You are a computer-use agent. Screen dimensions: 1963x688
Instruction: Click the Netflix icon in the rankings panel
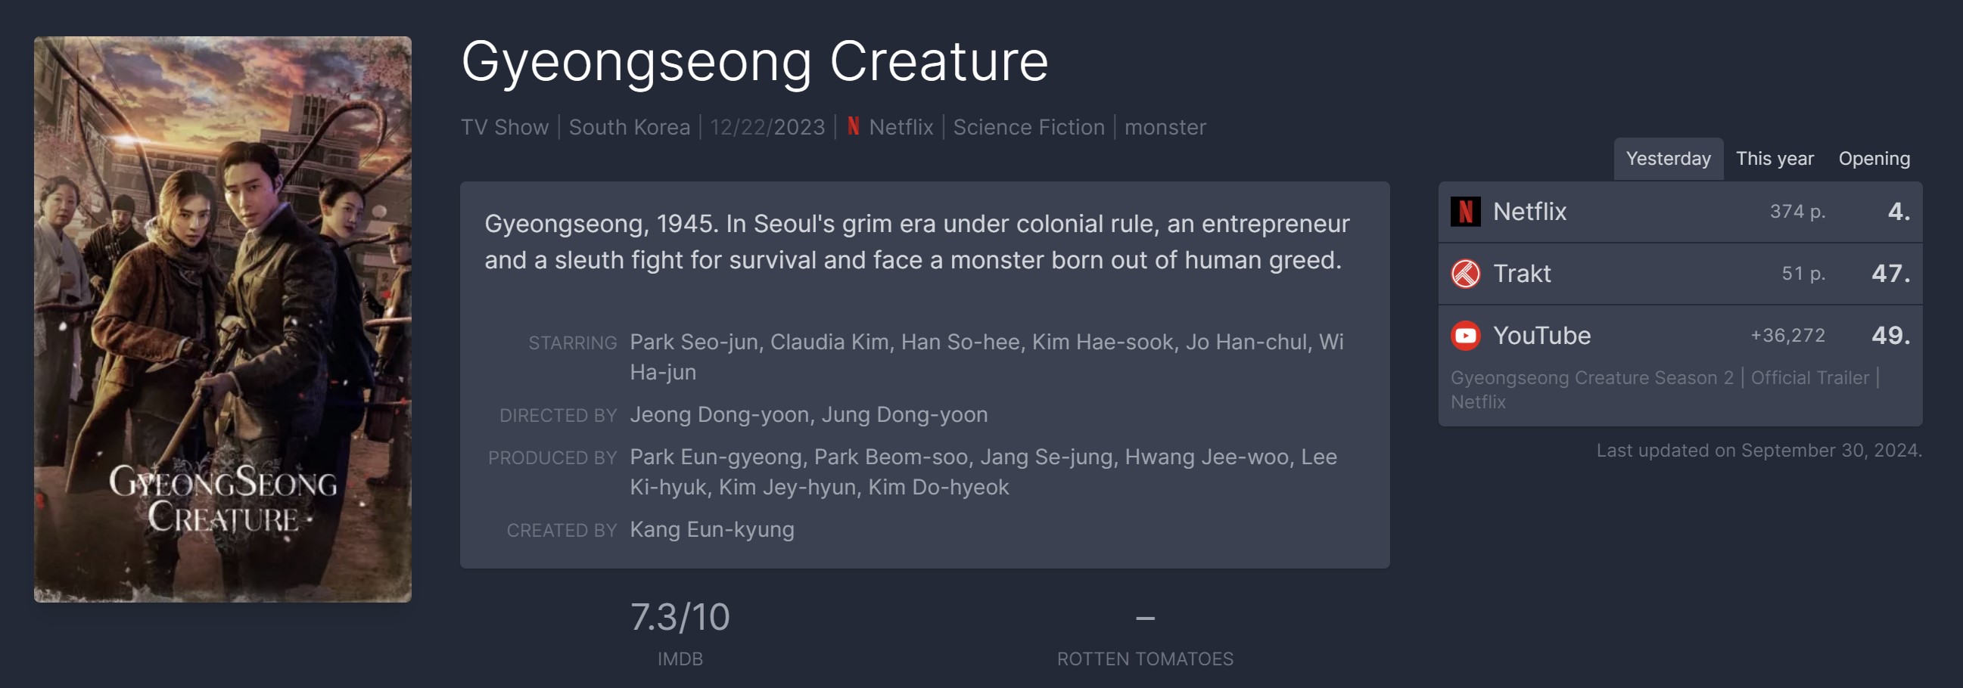[1464, 212]
